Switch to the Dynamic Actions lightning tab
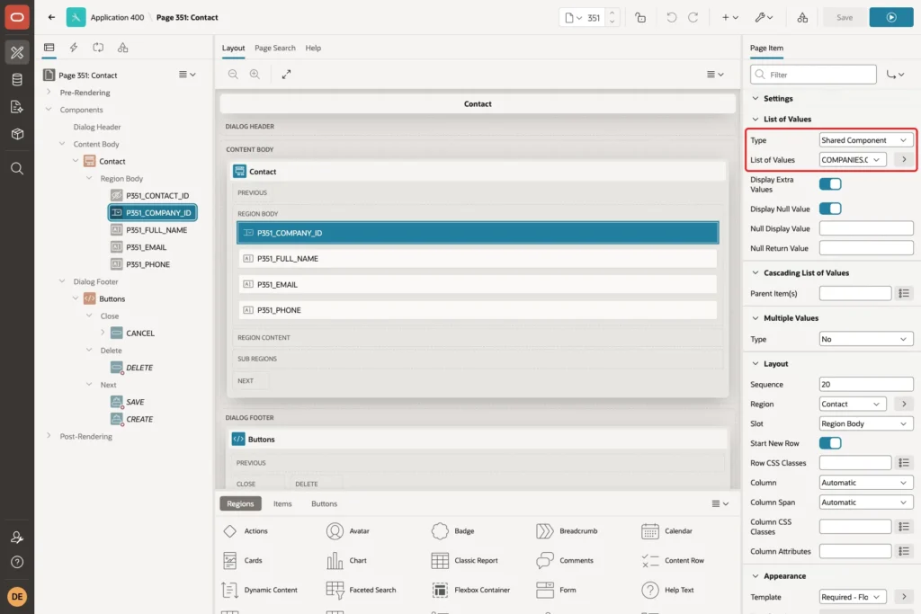The image size is (921, 614). (74, 48)
